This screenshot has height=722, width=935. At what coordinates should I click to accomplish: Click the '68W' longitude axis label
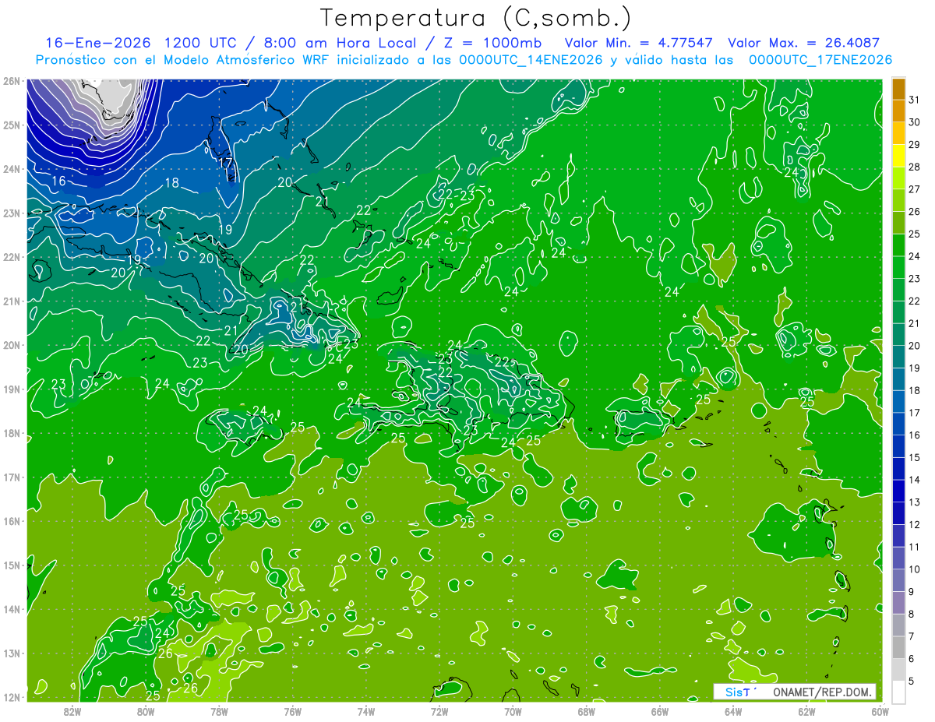[x=586, y=711]
